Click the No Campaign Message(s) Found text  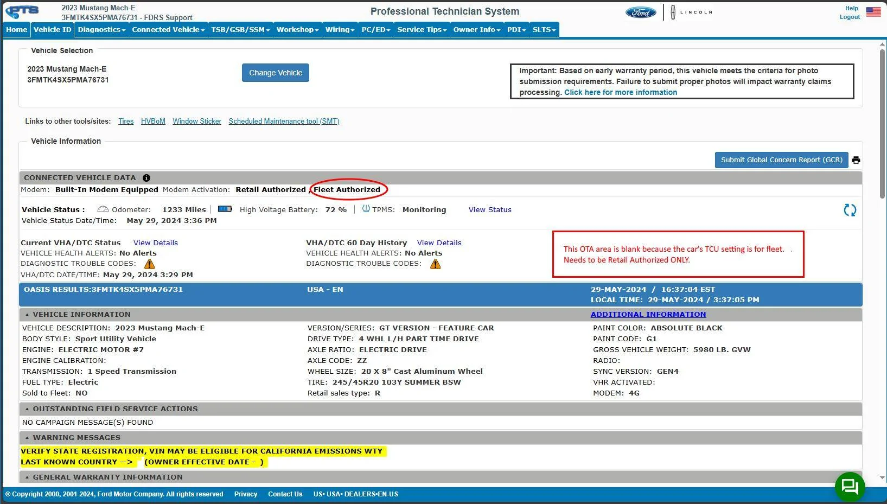click(87, 423)
